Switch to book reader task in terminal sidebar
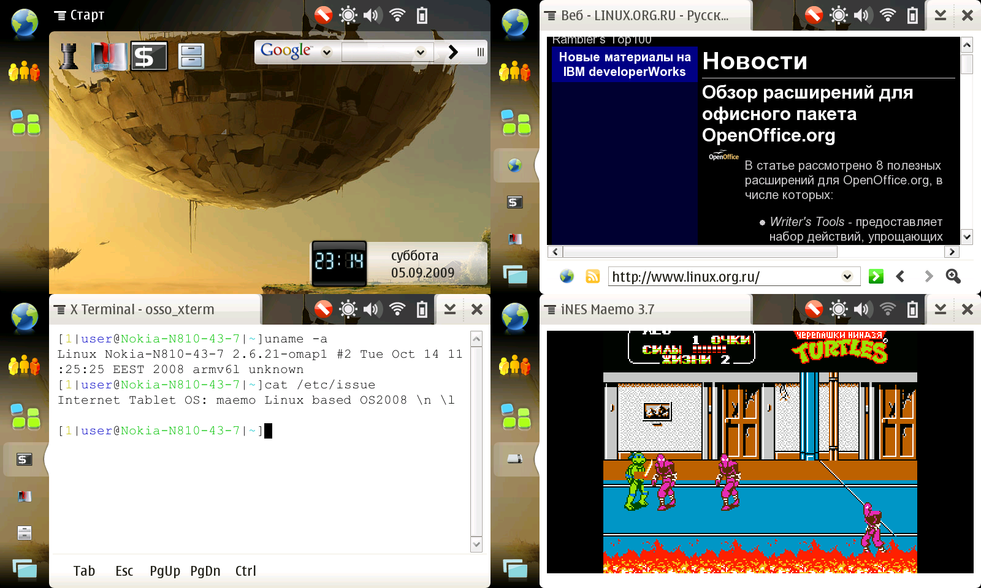This screenshot has height=588, width=981. [x=25, y=496]
